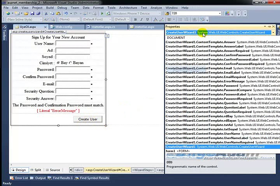Screen dimensions: 280x186
Task: Click the E-mail text field
Action: (73, 84)
